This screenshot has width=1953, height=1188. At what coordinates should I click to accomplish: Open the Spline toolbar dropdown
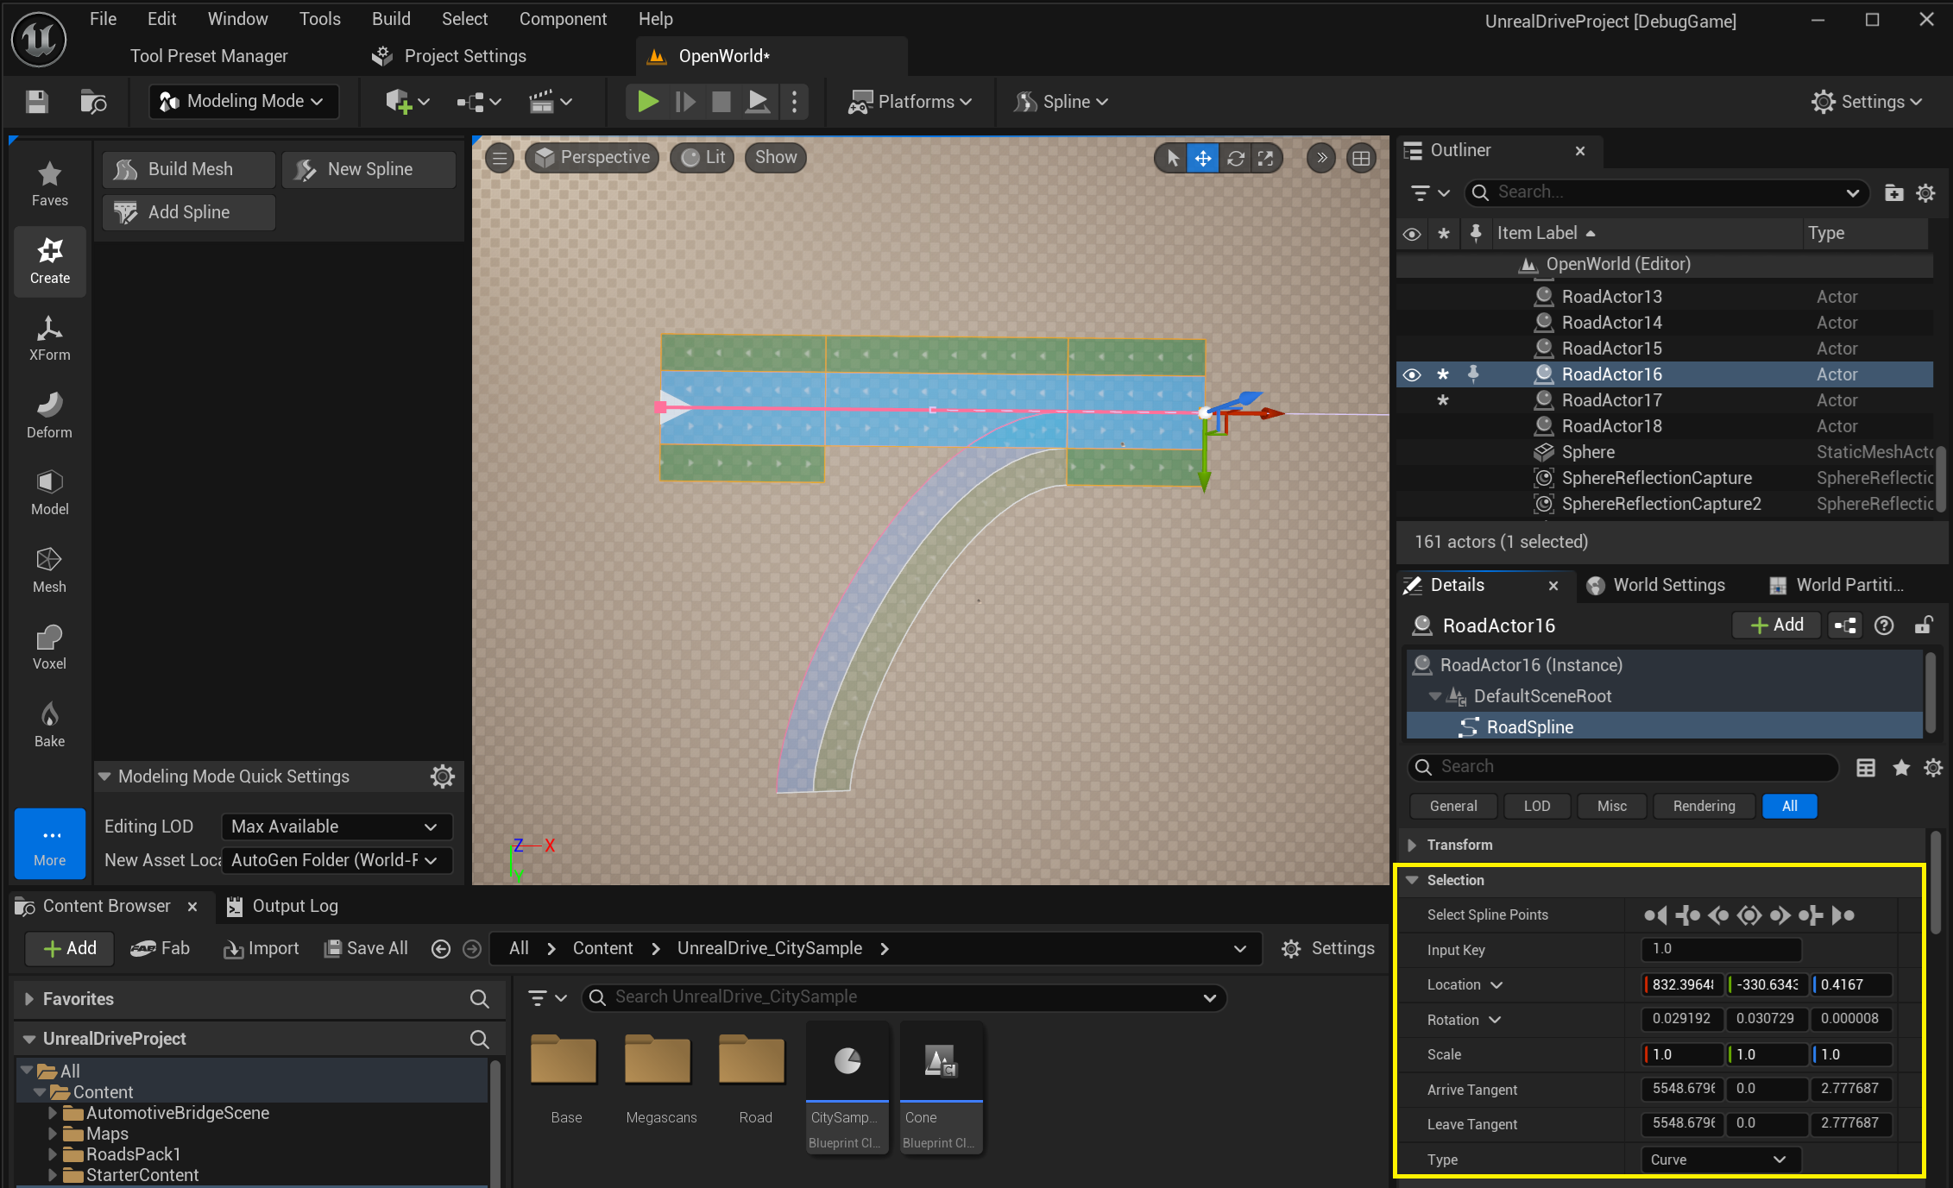1061,102
